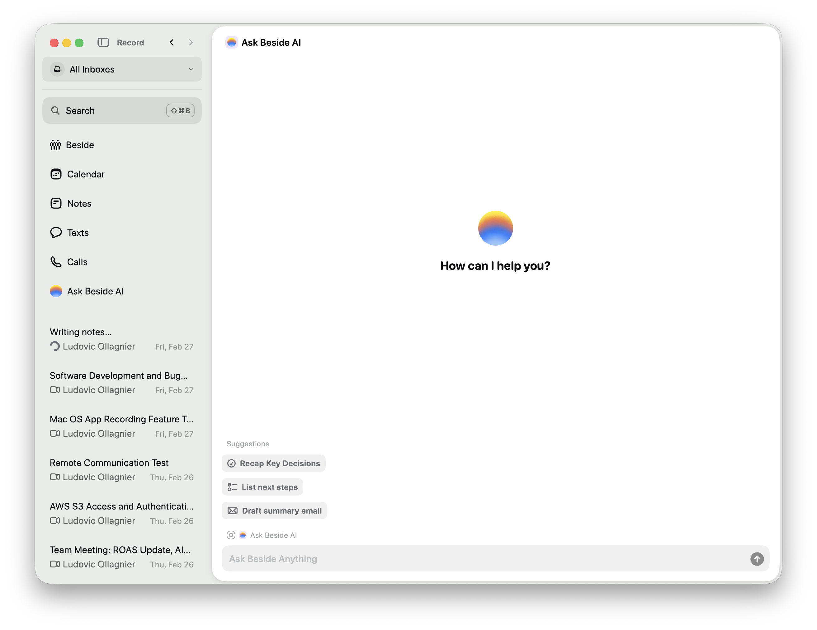This screenshot has height=630, width=817.
Task: Select Ask Beside AI in the sidebar
Action: (122, 291)
